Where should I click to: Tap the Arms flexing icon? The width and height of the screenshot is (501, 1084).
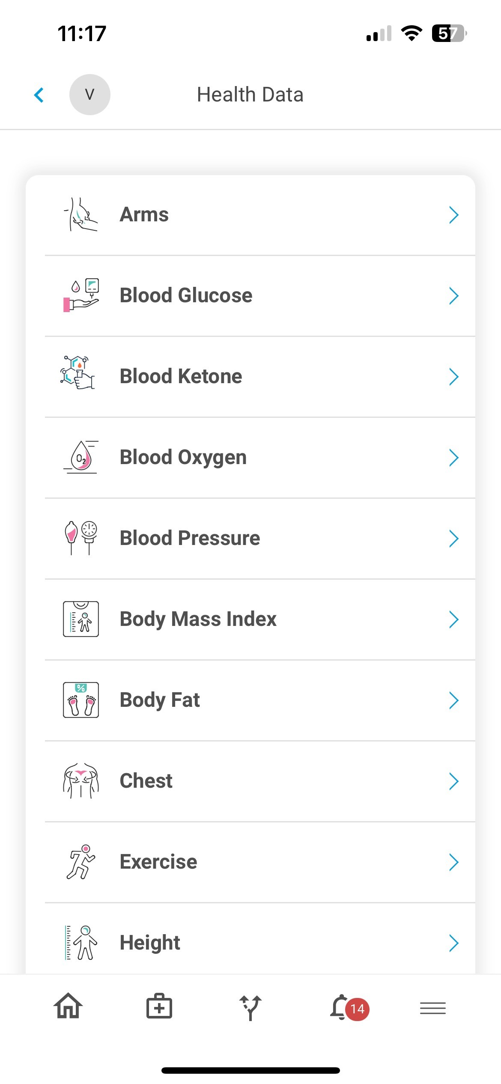(x=81, y=214)
